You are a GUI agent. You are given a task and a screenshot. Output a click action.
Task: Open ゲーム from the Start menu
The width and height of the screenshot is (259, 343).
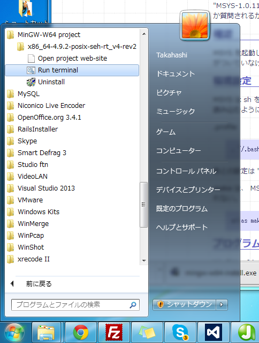click(x=166, y=132)
